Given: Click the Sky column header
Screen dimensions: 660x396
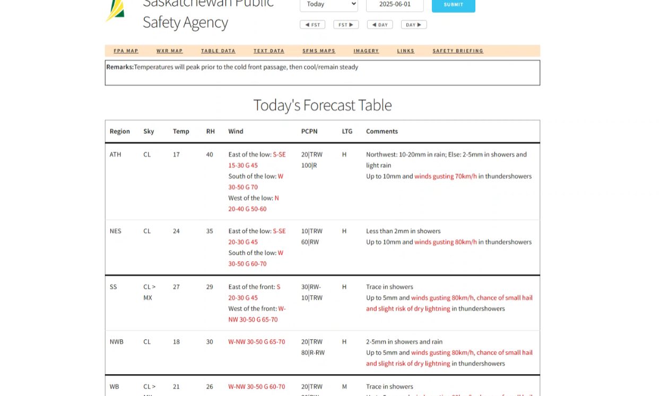Looking at the screenshot, I should point(149,132).
